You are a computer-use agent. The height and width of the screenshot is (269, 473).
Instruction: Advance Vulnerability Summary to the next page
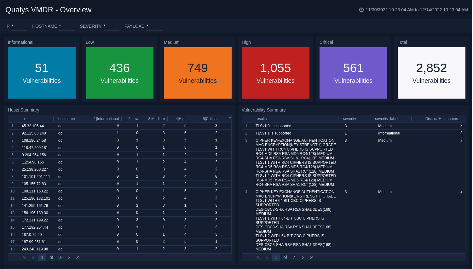coord(303,257)
